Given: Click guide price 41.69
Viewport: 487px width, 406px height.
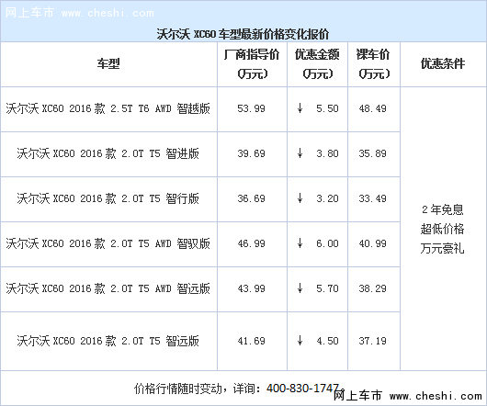Looking at the screenshot, I should 251,341.
